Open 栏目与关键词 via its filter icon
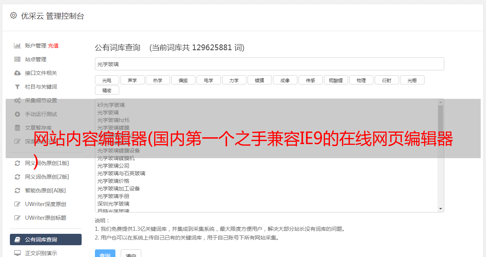 [17, 87]
